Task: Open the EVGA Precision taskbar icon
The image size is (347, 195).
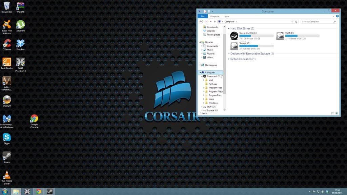Action: (27, 192)
